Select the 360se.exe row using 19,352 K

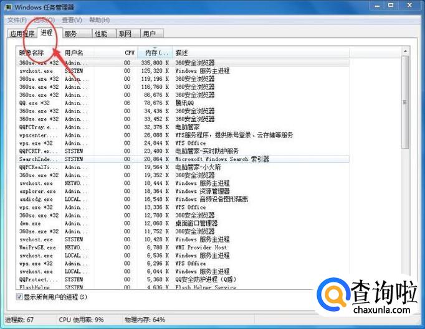(x=183, y=175)
